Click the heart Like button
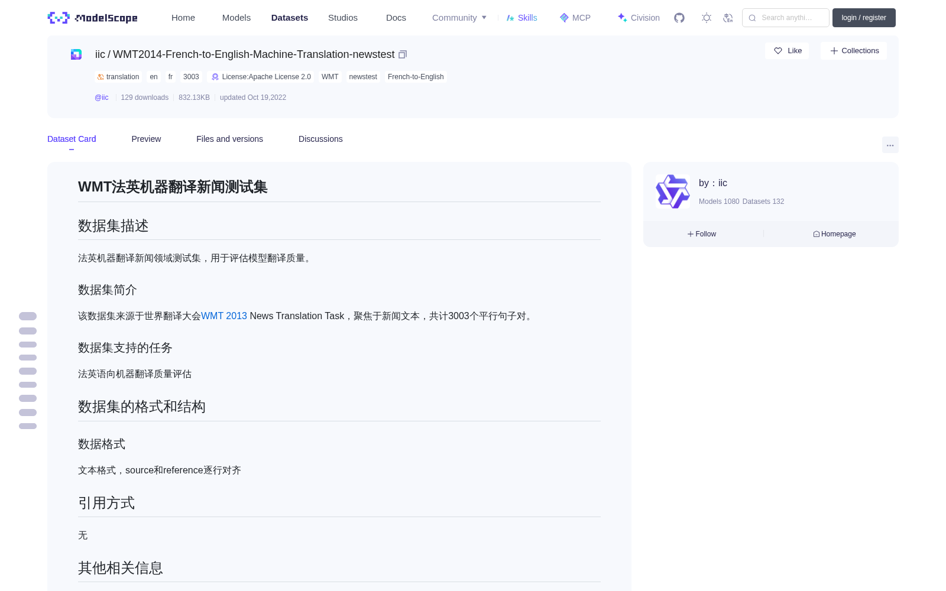 tap(787, 51)
